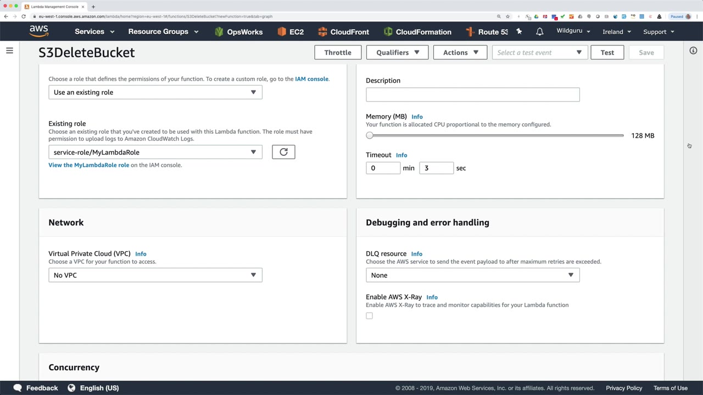
Task: Click the Throttle button
Action: point(338,53)
